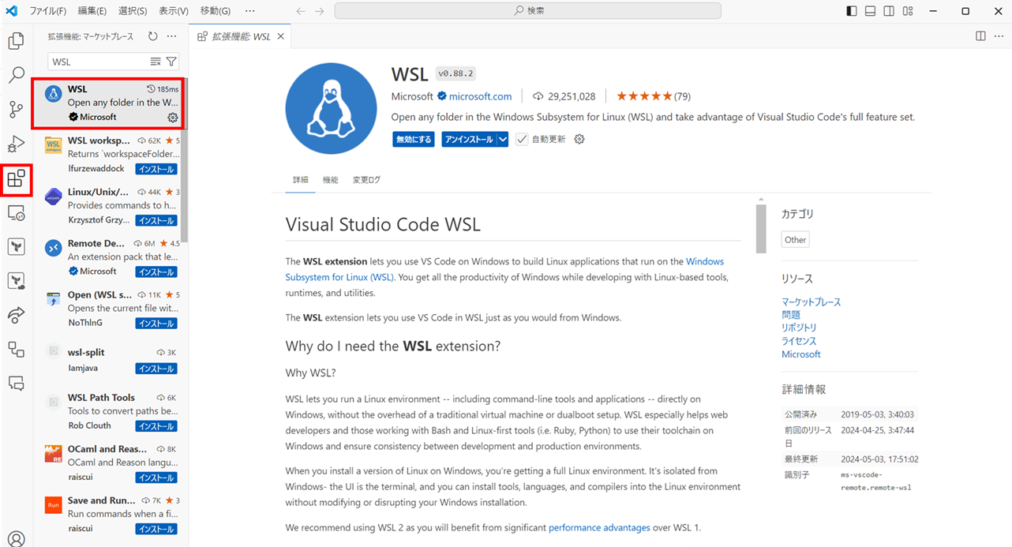This screenshot has height=547, width=1012.
Task: Open the extension filter funnel
Action: pyautogui.click(x=171, y=62)
